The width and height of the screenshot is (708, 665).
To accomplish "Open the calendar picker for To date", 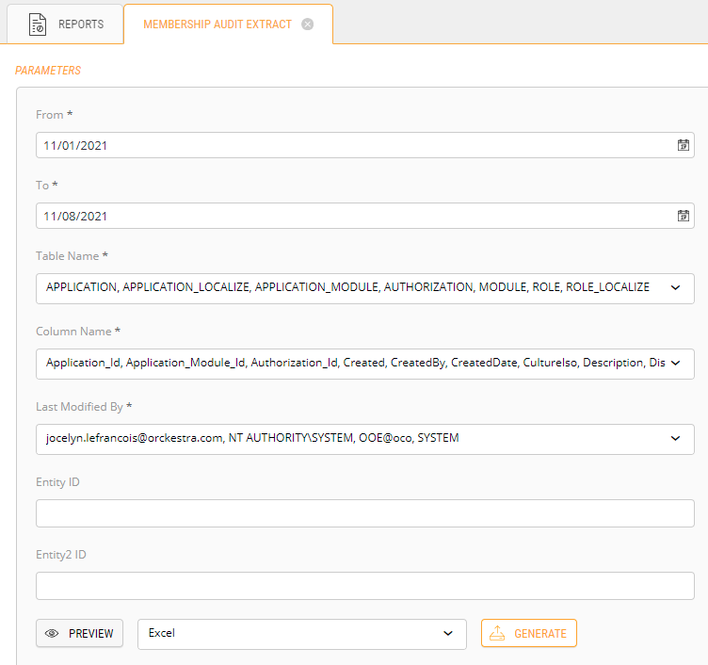I will [x=684, y=216].
